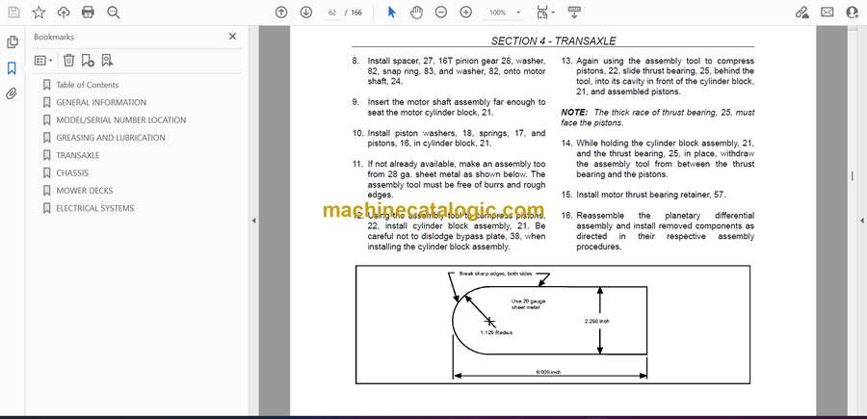This screenshot has width=867, height=419.
Task: Zoom in with plus icon
Action: (x=466, y=13)
